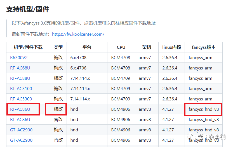Select armv8 in the GT-AC2900 官改 row

click(x=145, y=140)
